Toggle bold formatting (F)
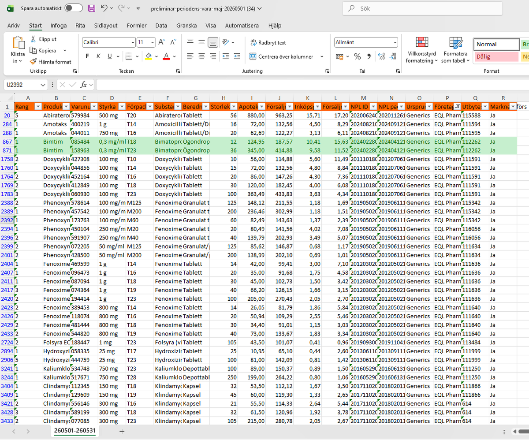 pyautogui.click(x=87, y=56)
